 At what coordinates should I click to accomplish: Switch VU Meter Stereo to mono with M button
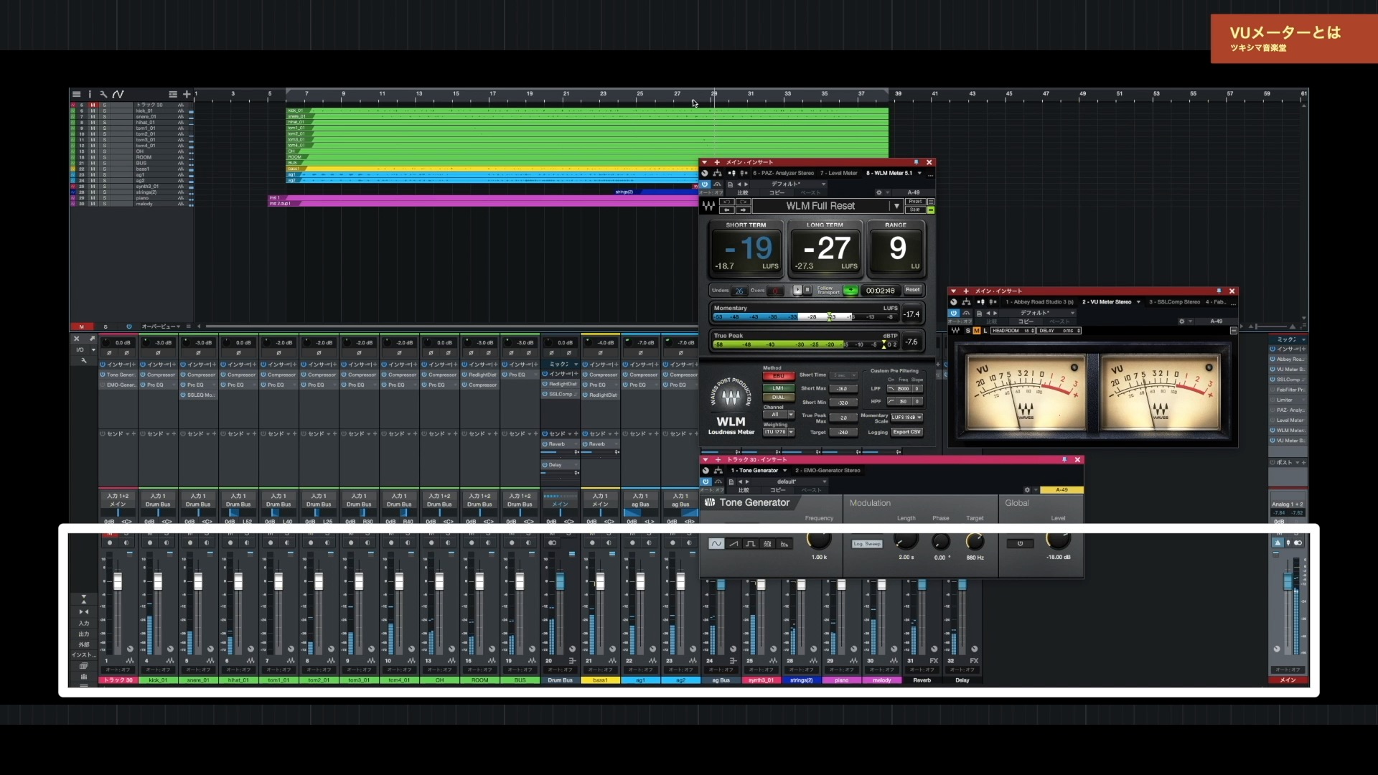(x=978, y=331)
